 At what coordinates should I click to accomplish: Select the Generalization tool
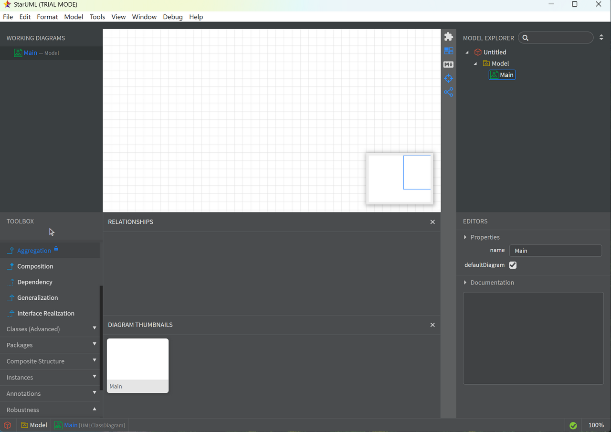tap(37, 298)
